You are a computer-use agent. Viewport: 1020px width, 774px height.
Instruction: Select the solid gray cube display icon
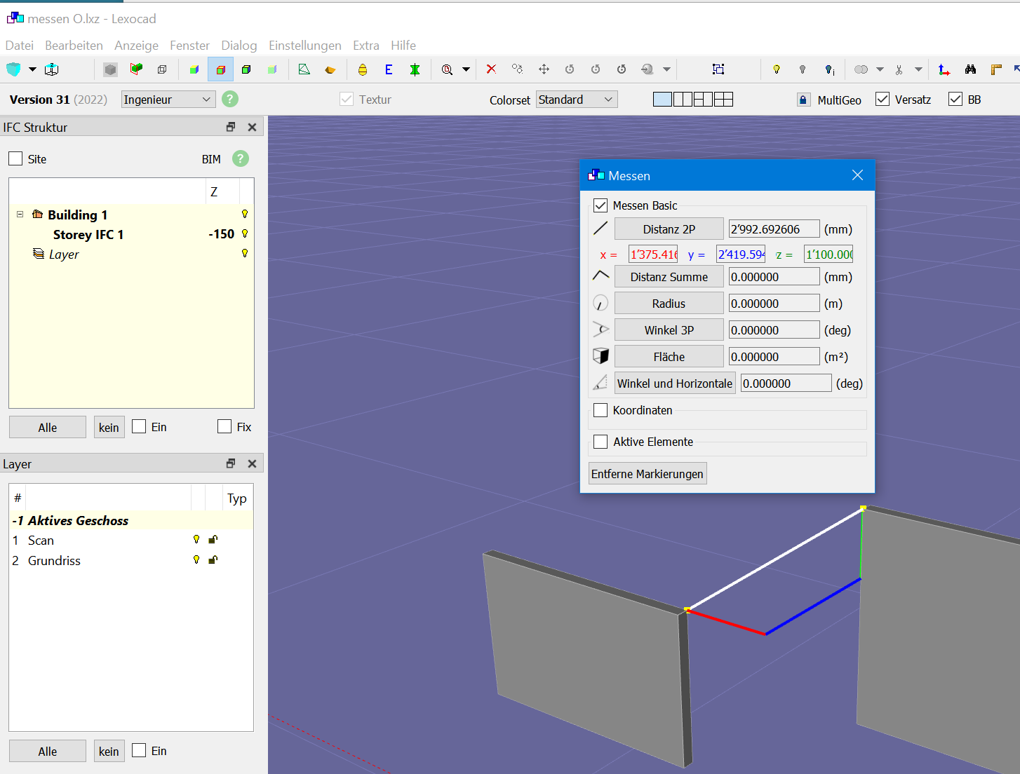click(110, 69)
